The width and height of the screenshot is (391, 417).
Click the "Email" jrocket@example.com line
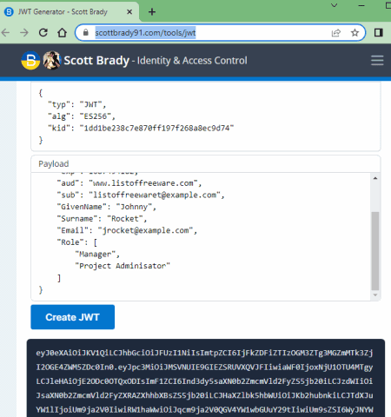[127, 230]
